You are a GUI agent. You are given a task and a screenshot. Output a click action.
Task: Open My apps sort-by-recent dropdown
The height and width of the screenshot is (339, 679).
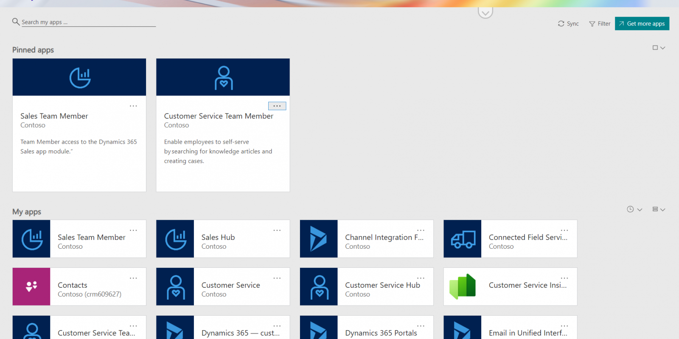[634, 209]
